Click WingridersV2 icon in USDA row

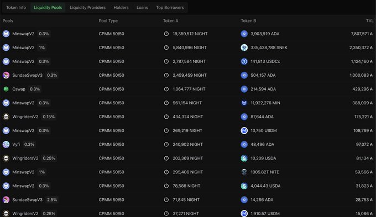pos(6,158)
